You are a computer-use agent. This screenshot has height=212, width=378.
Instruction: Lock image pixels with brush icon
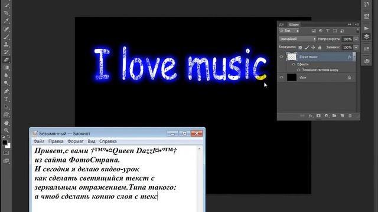[x=307, y=47]
